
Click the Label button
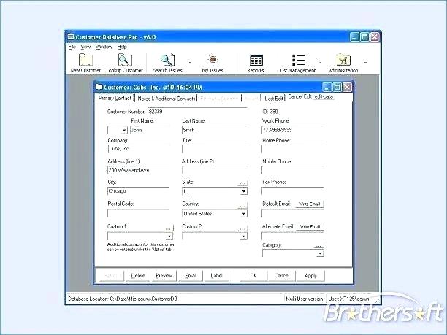(216, 276)
